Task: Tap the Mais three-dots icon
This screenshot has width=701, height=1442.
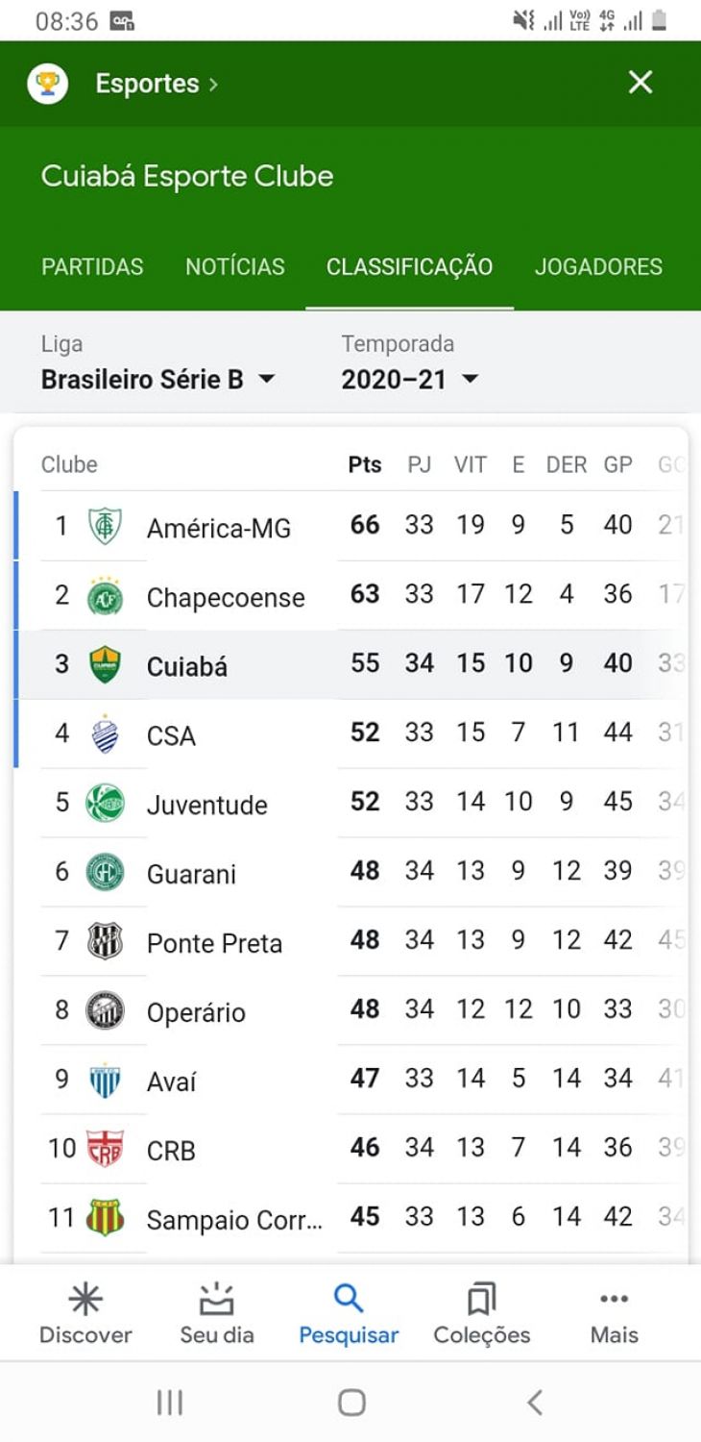Action: pos(614,1300)
